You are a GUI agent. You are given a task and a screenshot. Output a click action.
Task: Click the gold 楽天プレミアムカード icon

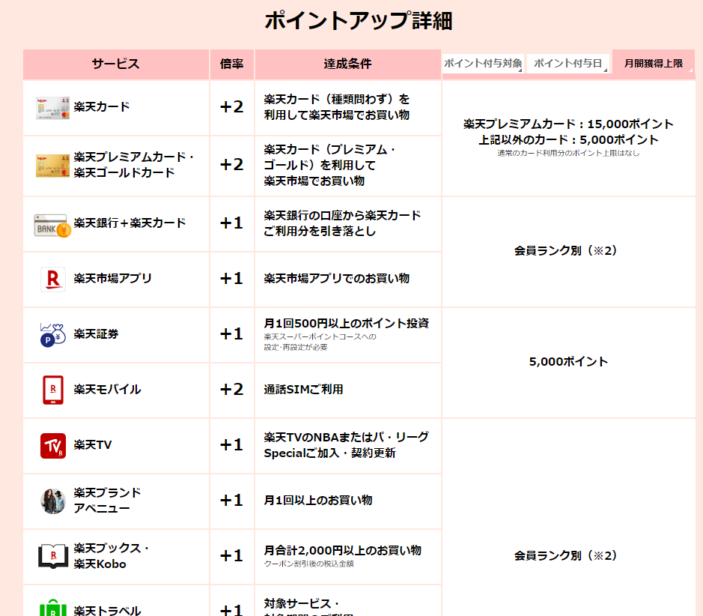(52, 165)
